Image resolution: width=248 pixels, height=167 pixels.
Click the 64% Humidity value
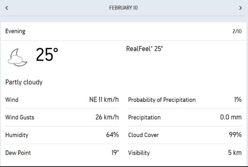click(x=112, y=135)
